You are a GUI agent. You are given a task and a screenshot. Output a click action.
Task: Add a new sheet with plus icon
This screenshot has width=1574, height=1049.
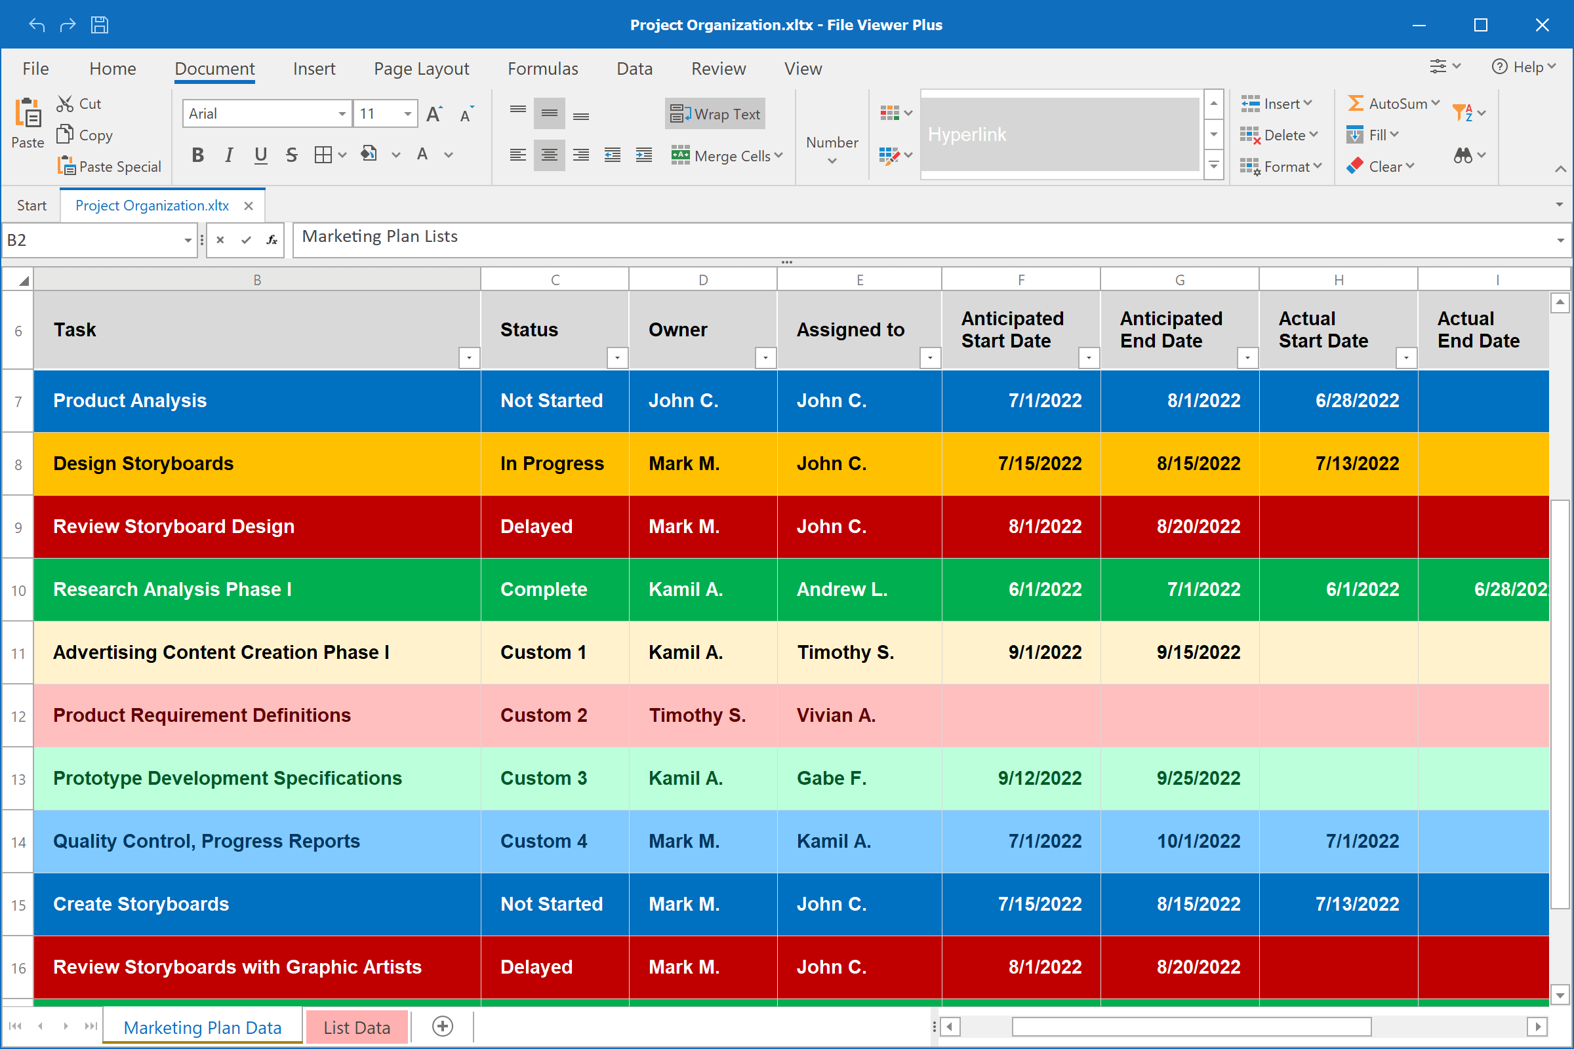coord(442,1026)
